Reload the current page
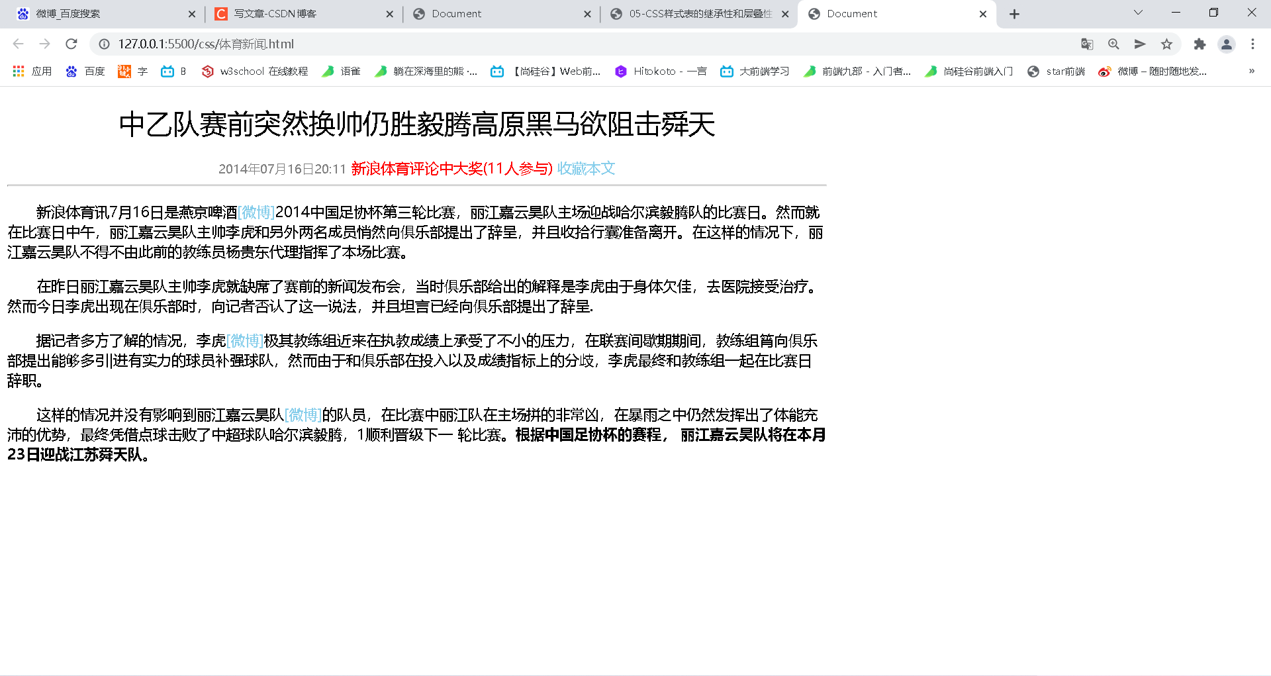 pos(71,44)
